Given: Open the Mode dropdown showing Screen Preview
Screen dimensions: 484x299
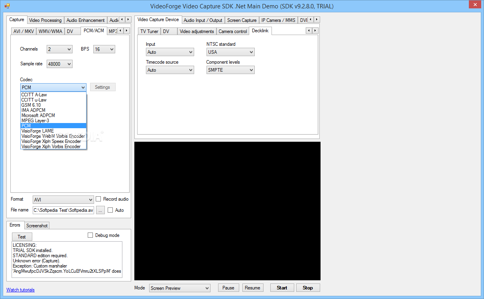Looking at the screenshot, I should pos(180,288).
